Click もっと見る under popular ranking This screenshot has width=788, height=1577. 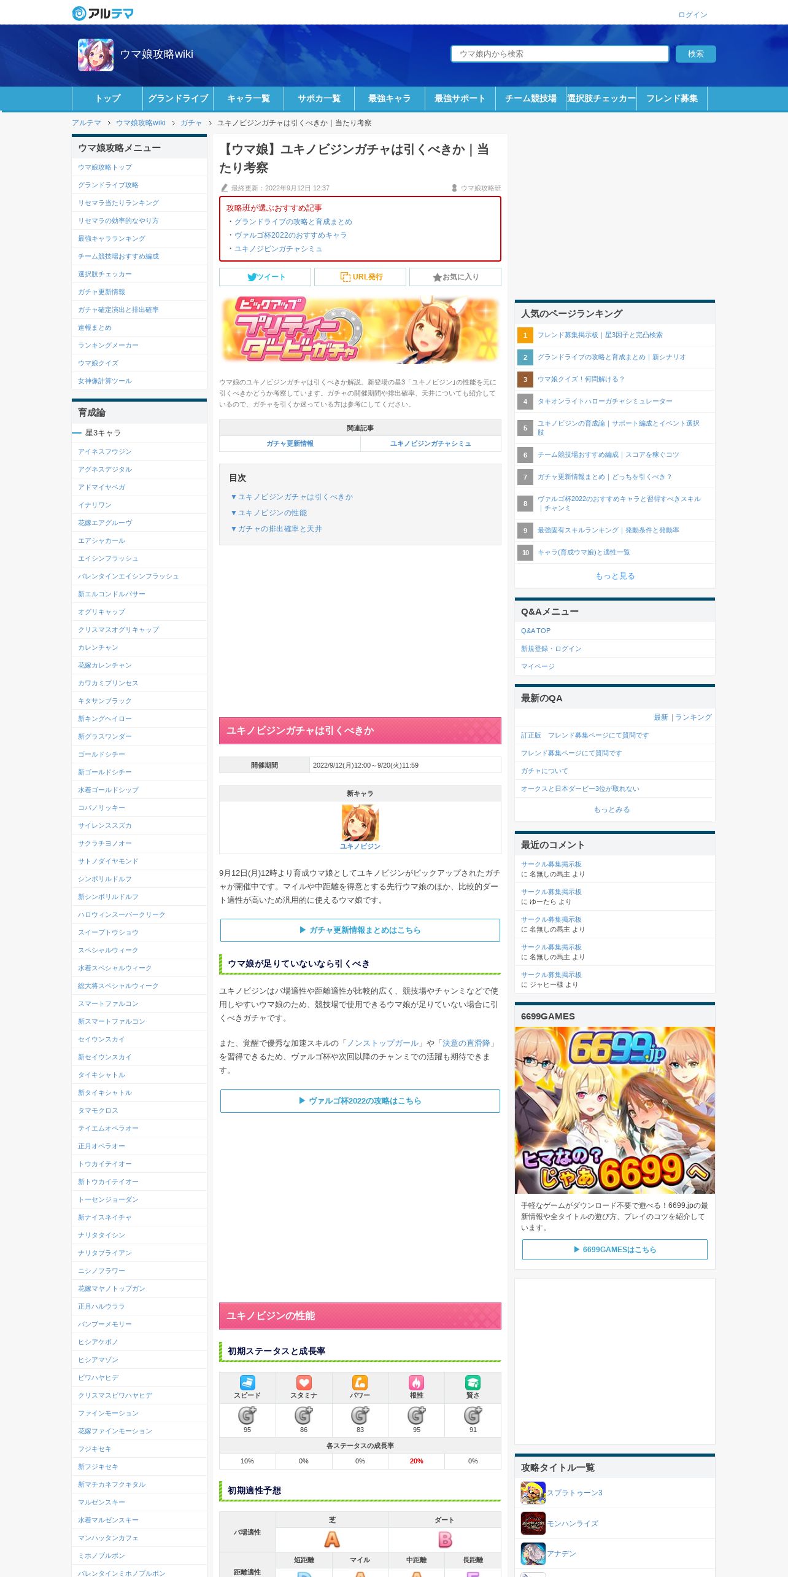click(615, 576)
